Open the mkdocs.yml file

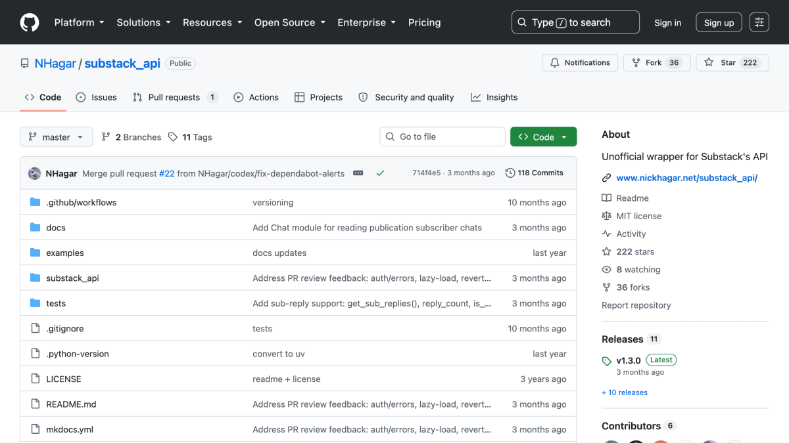(x=70, y=430)
